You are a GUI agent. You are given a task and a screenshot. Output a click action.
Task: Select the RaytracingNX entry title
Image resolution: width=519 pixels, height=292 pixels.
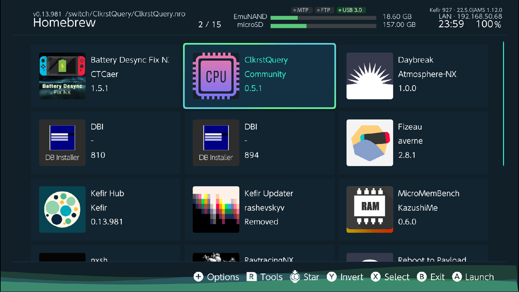(269, 260)
